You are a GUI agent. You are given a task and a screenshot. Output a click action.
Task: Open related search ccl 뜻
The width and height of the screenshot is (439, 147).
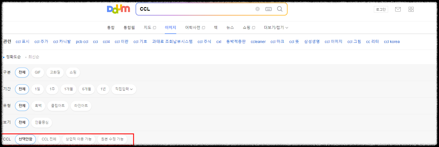pyautogui.click(x=294, y=42)
